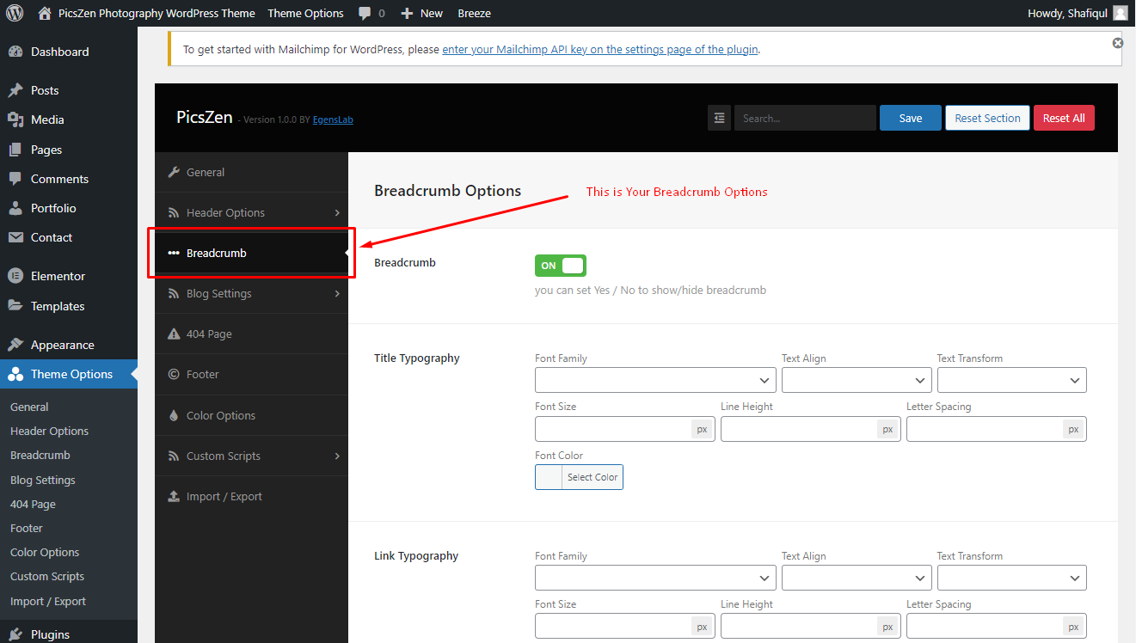
Task: Open Link Typography Text Align dropdown
Action: pos(857,578)
